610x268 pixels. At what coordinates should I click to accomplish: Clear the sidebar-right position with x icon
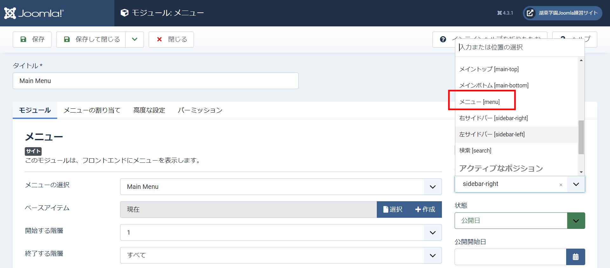tap(561, 185)
